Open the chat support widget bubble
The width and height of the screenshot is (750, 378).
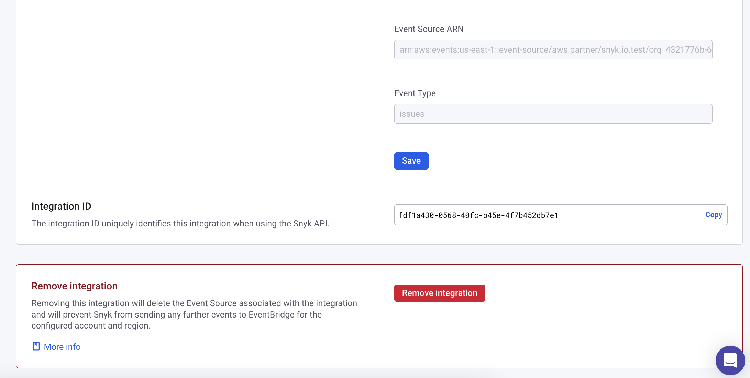point(730,360)
